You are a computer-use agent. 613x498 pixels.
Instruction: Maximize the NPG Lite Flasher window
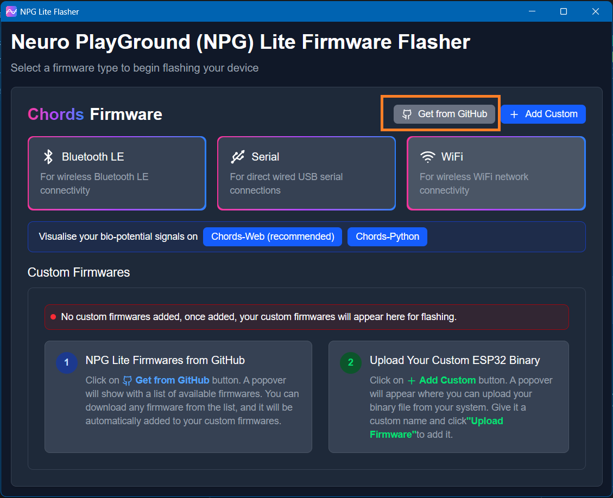564,11
